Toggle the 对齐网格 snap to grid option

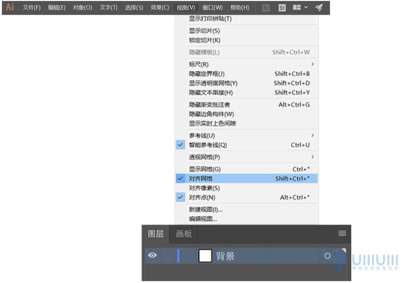(x=201, y=179)
